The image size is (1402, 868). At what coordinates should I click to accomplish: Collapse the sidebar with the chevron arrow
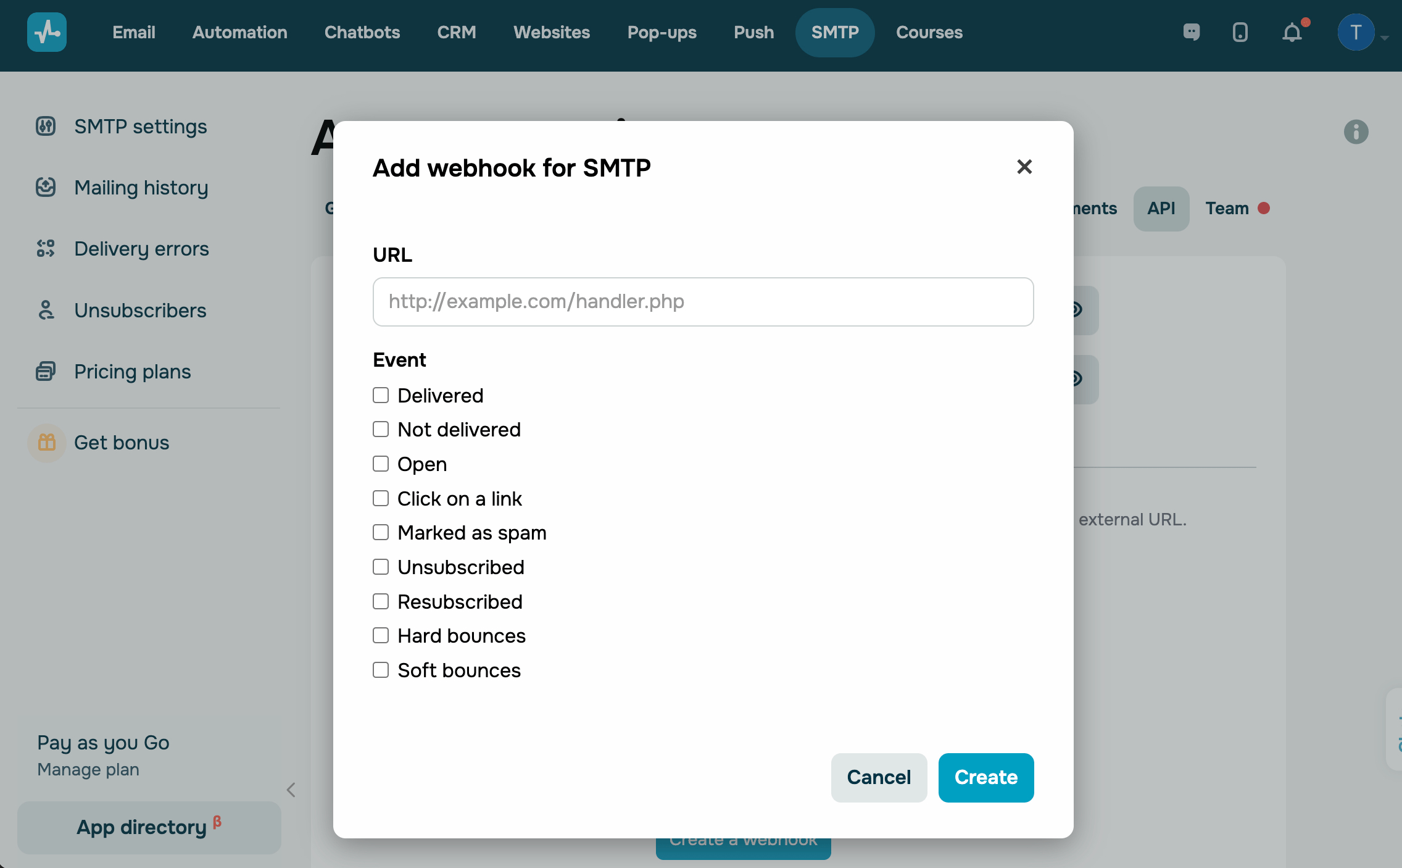pyautogui.click(x=291, y=790)
